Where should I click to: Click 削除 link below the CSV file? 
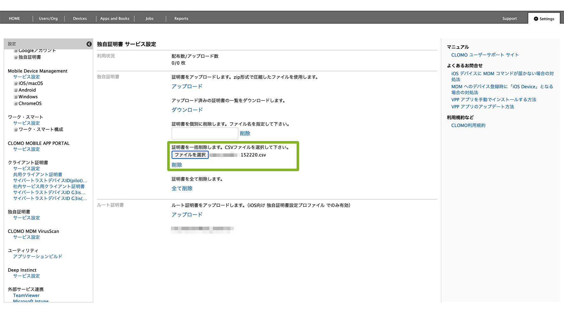(177, 165)
